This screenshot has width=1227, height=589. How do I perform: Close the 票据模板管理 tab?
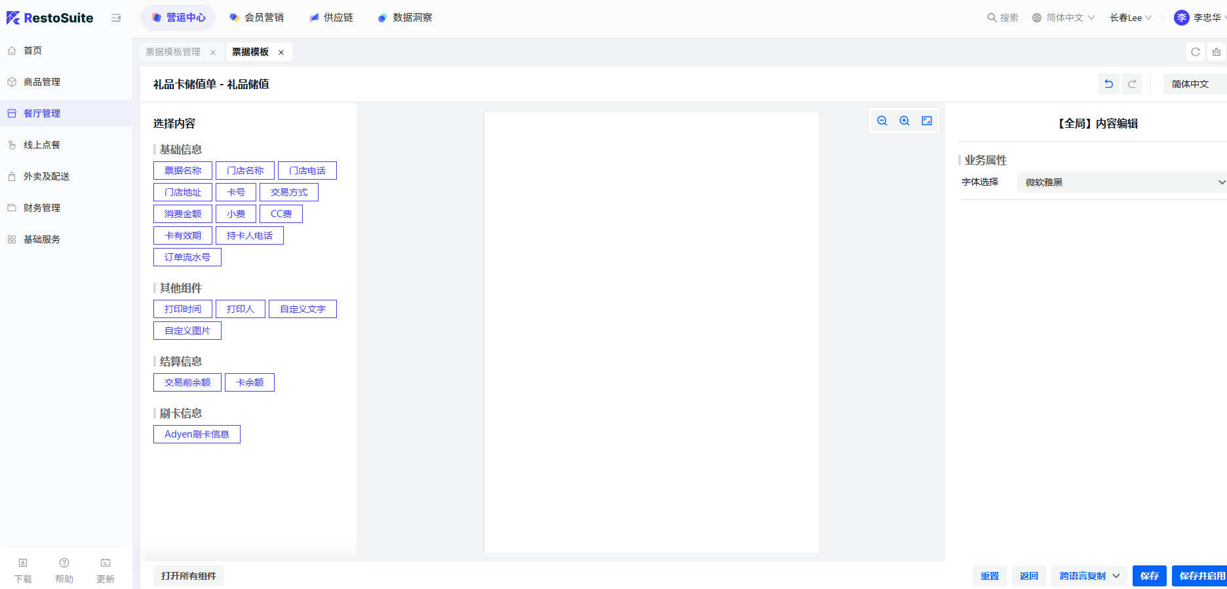coord(213,52)
